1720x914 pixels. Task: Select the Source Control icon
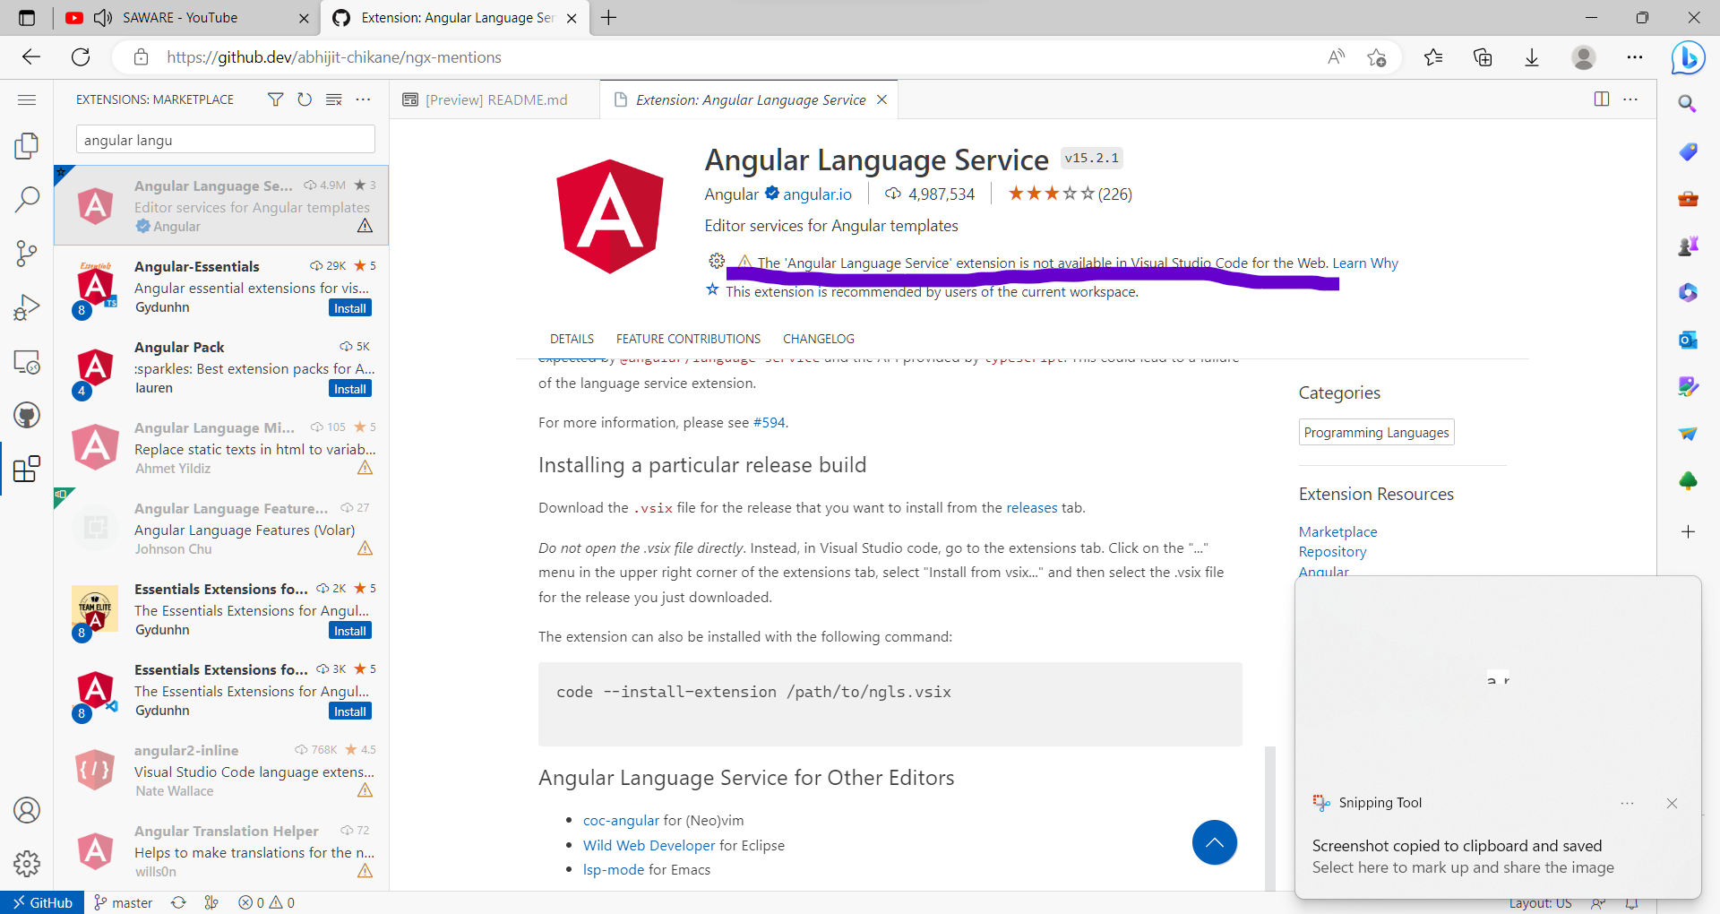click(26, 254)
